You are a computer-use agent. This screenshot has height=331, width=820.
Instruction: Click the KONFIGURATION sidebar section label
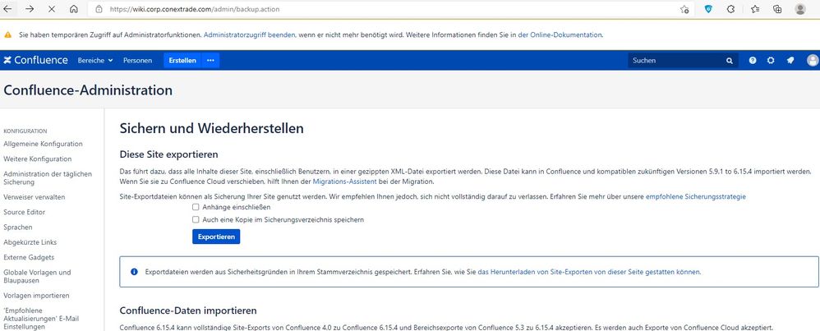(x=25, y=131)
